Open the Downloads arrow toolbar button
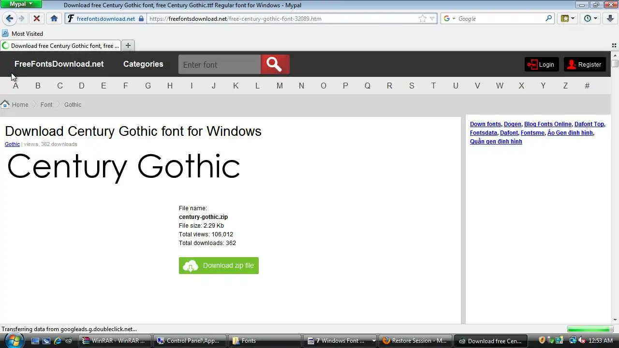619x348 pixels. point(610,18)
